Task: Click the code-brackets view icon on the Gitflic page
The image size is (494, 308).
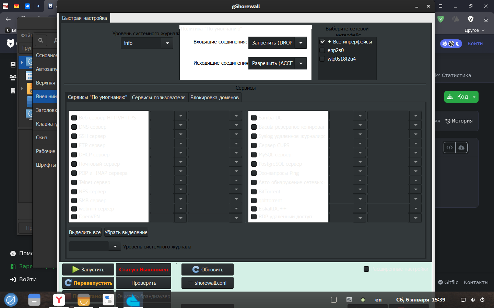Action: 450,147
